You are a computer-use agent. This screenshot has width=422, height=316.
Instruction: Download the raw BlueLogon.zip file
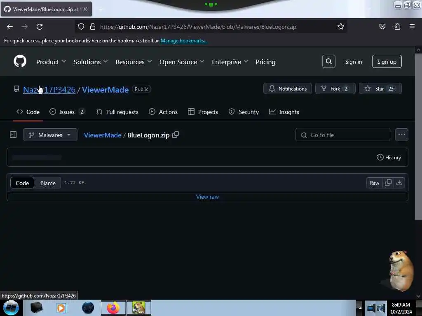coord(399,183)
